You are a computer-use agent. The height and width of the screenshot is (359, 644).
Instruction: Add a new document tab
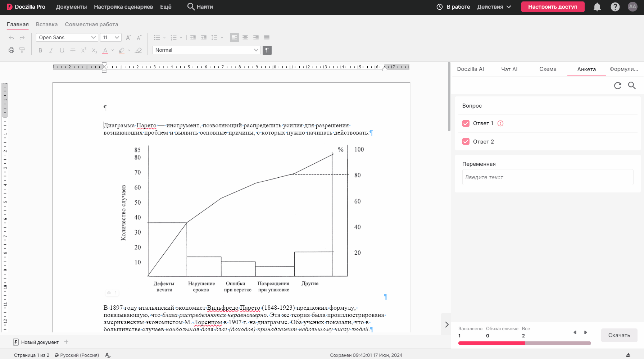pos(66,342)
